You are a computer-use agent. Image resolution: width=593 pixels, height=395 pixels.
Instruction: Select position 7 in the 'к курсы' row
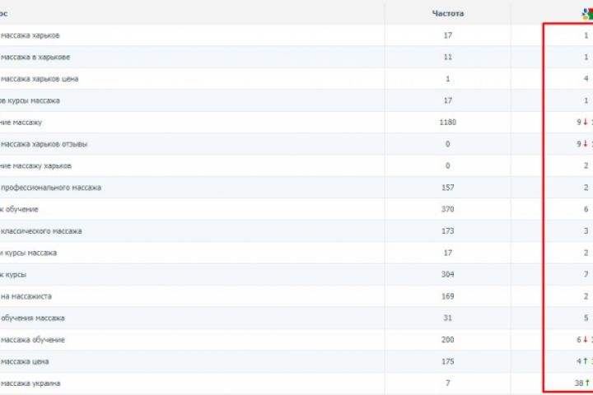pos(586,274)
